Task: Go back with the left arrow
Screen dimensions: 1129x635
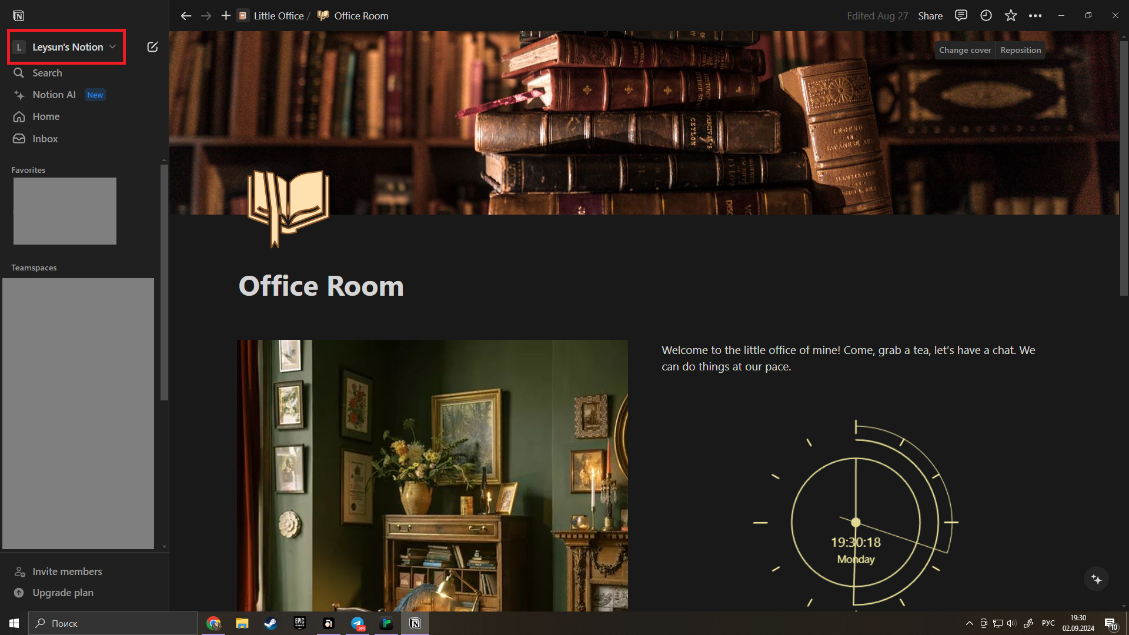Action: pos(186,16)
